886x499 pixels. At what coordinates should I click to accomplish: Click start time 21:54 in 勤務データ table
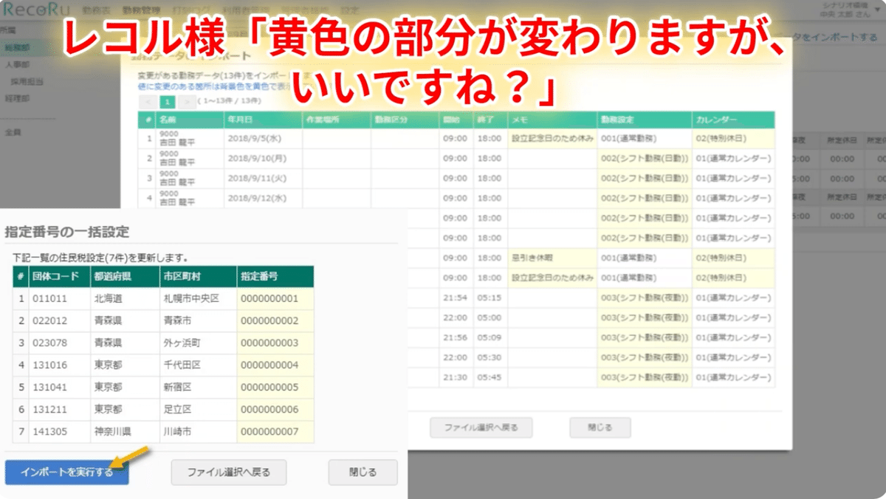(456, 297)
